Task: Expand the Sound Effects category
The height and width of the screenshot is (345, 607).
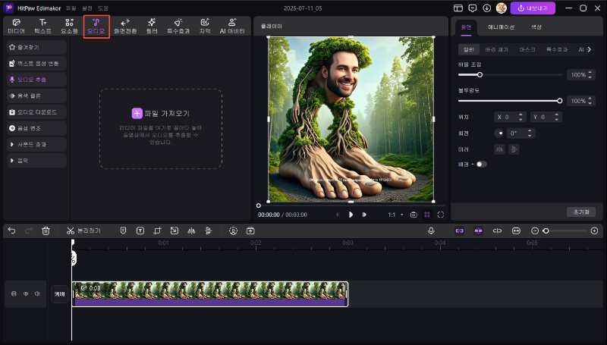Action: click(x=36, y=144)
